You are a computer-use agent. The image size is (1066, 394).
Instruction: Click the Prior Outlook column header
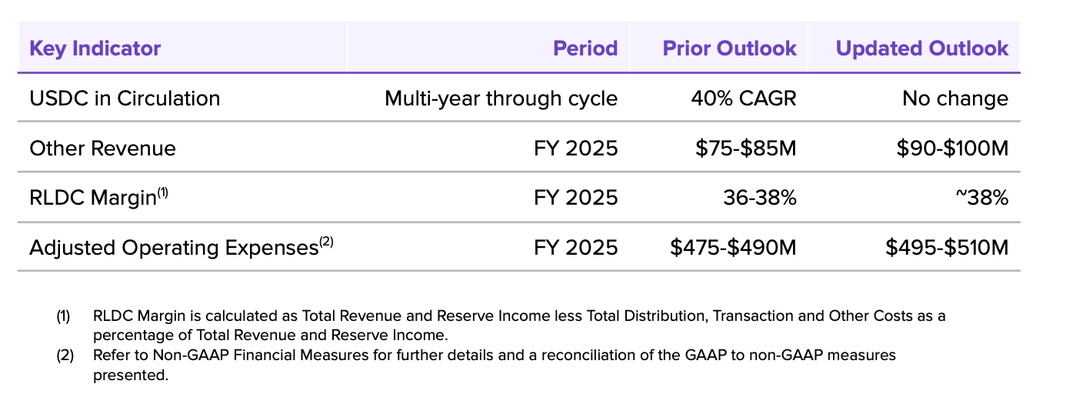coord(730,48)
